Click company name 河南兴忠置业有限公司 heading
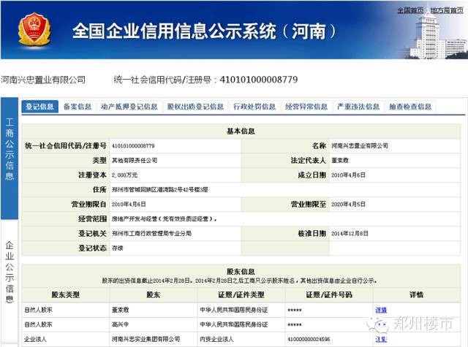Viewport: 468px width, 347px height. [x=43, y=80]
